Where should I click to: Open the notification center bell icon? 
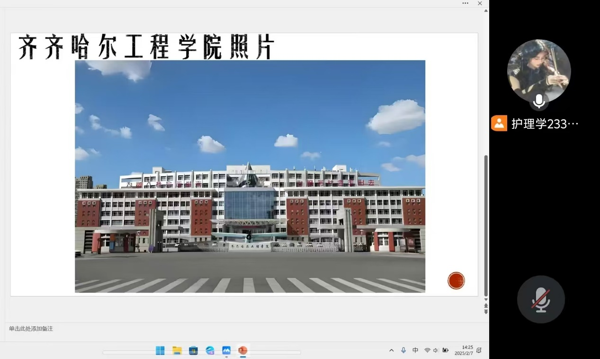tap(479, 350)
